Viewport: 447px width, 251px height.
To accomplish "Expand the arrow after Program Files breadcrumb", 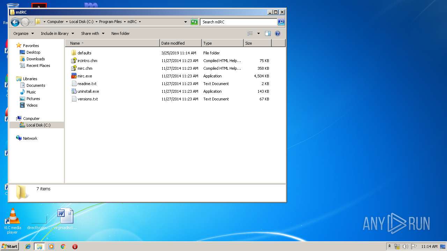I will click(125, 22).
